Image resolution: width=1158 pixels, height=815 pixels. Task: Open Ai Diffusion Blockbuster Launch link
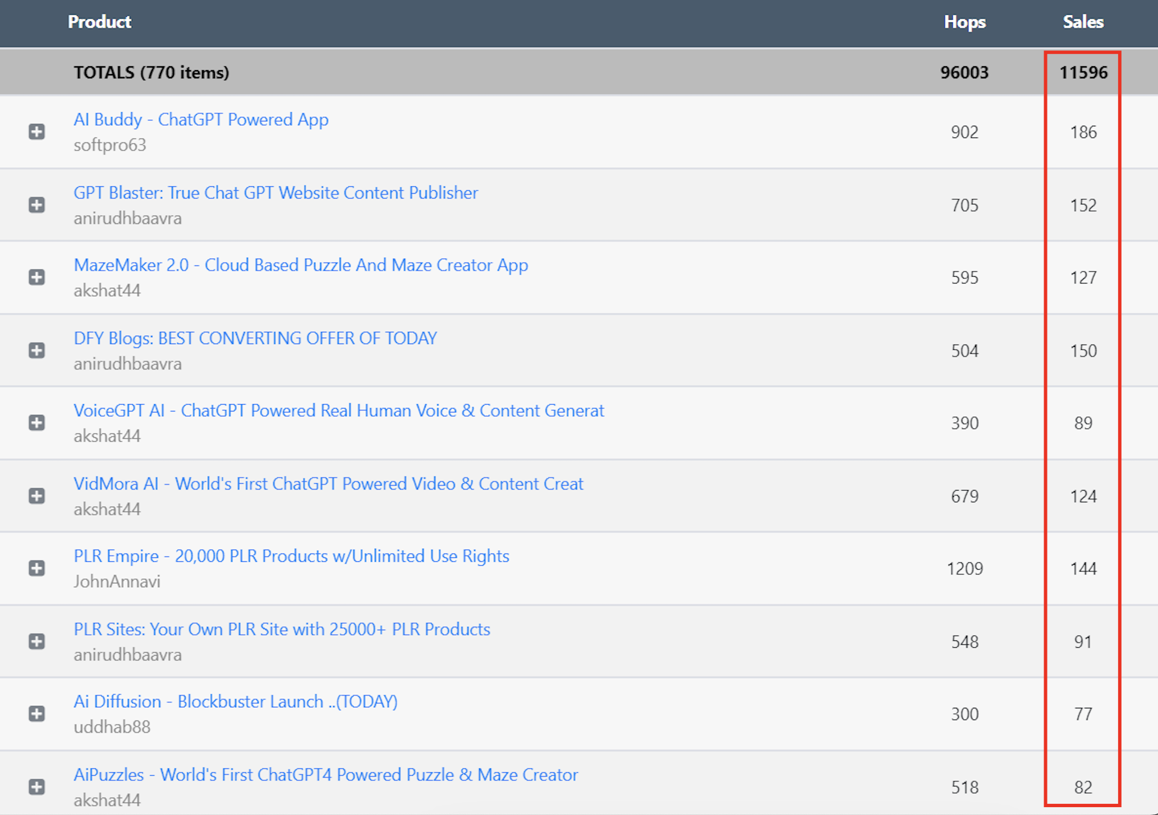[x=236, y=701]
